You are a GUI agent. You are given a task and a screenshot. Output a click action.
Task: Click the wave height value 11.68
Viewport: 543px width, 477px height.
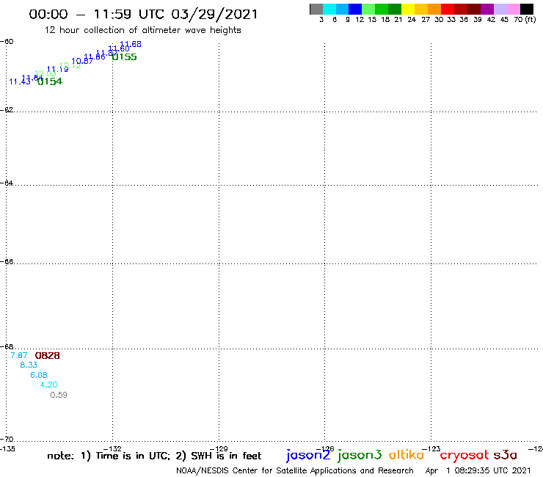(x=131, y=44)
